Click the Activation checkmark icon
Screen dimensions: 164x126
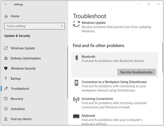(6, 109)
